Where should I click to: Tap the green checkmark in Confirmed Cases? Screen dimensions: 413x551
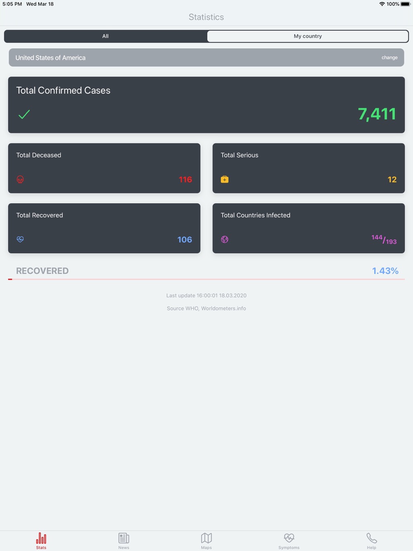pos(24,114)
